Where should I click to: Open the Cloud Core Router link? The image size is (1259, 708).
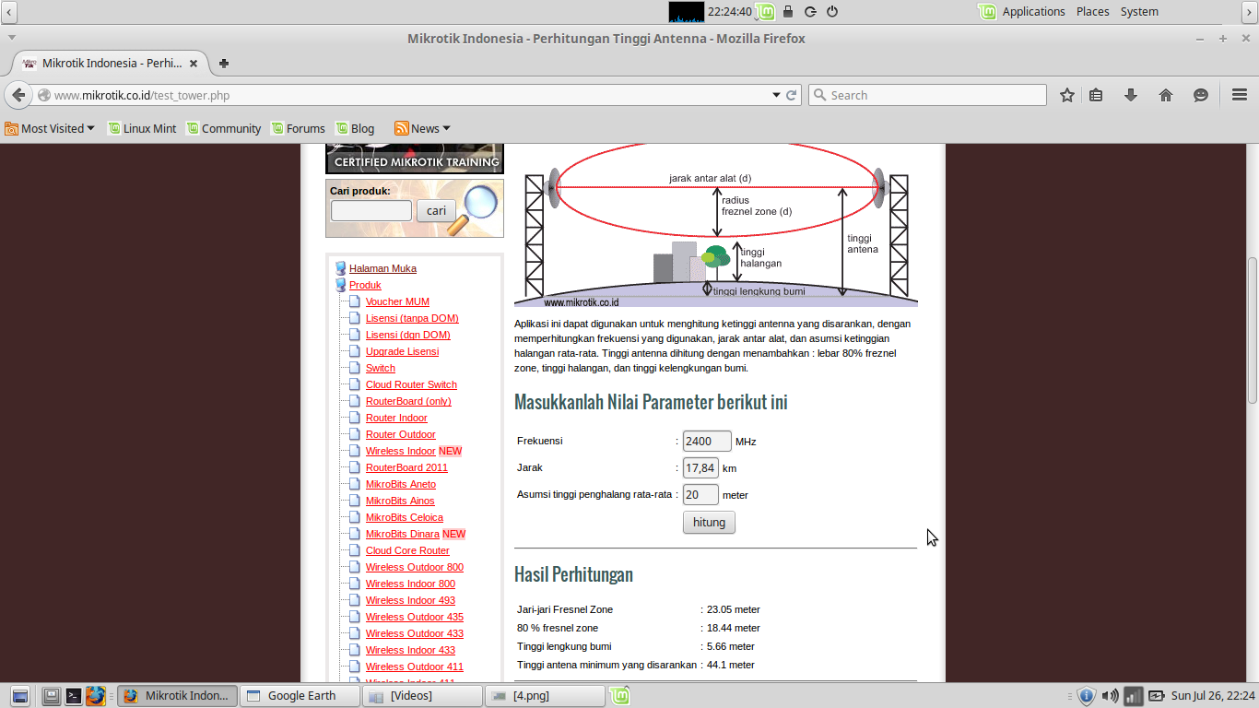(407, 550)
